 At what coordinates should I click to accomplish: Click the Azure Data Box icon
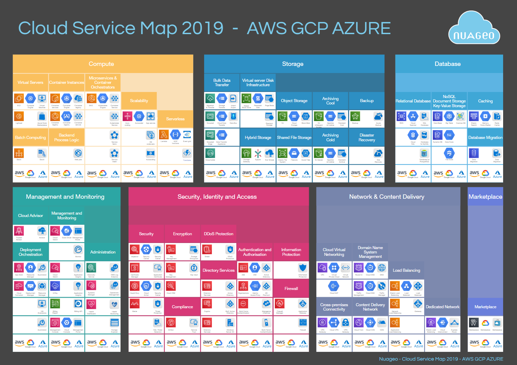[x=233, y=117]
